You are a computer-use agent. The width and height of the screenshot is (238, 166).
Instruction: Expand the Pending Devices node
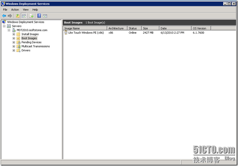tap(14, 42)
